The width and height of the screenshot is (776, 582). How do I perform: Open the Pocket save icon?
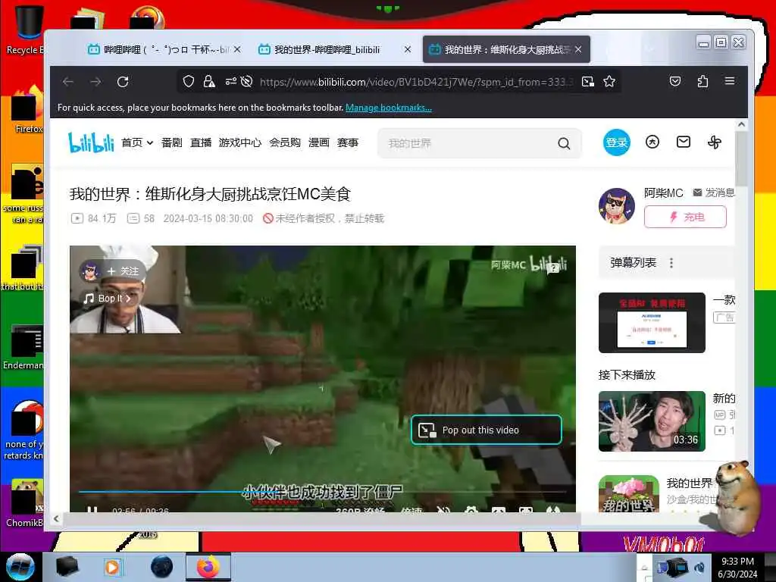tap(675, 81)
